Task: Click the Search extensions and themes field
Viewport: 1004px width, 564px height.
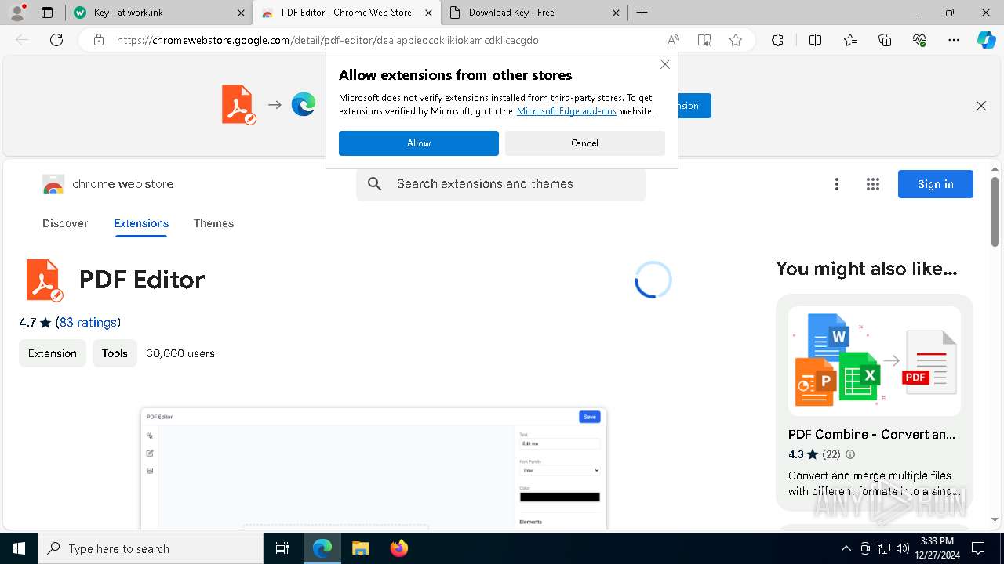Action: [x=501, y=184]
